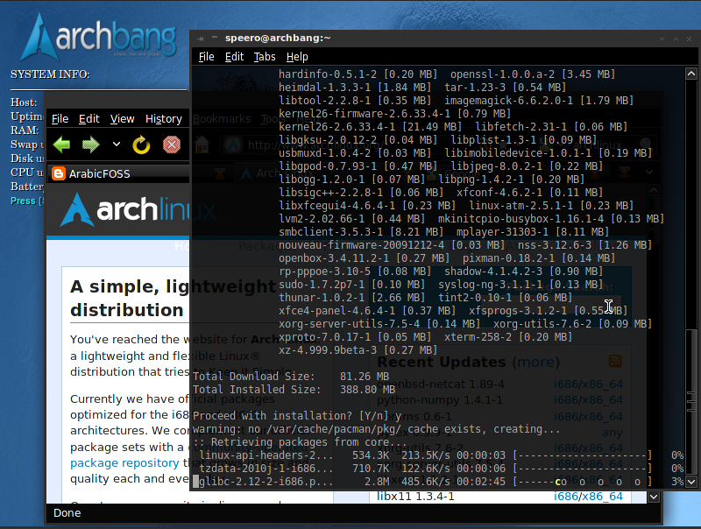The width and height of the screenshot is (701, 529).
Task: Reload the page with the yellow refresh icon
Action: [x=141, y=145]
